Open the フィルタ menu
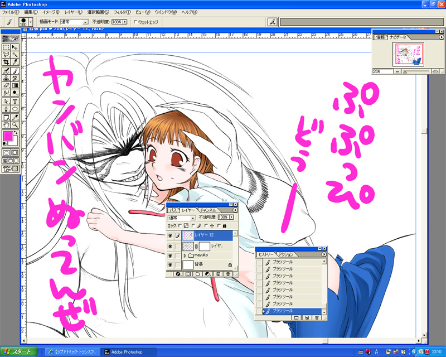Viewport: 446px width, 357px height. [x=122, y=12]
